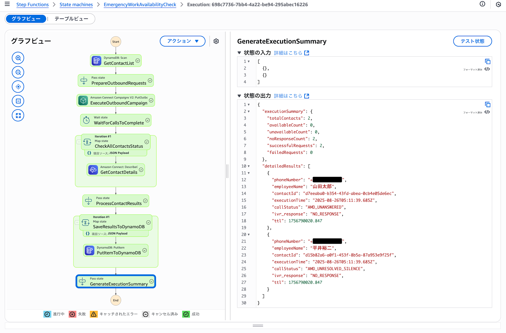This screenshot has width=506, height=333.
Task: Select the GetContactList DynamoDB node
Action: point(116,61)
